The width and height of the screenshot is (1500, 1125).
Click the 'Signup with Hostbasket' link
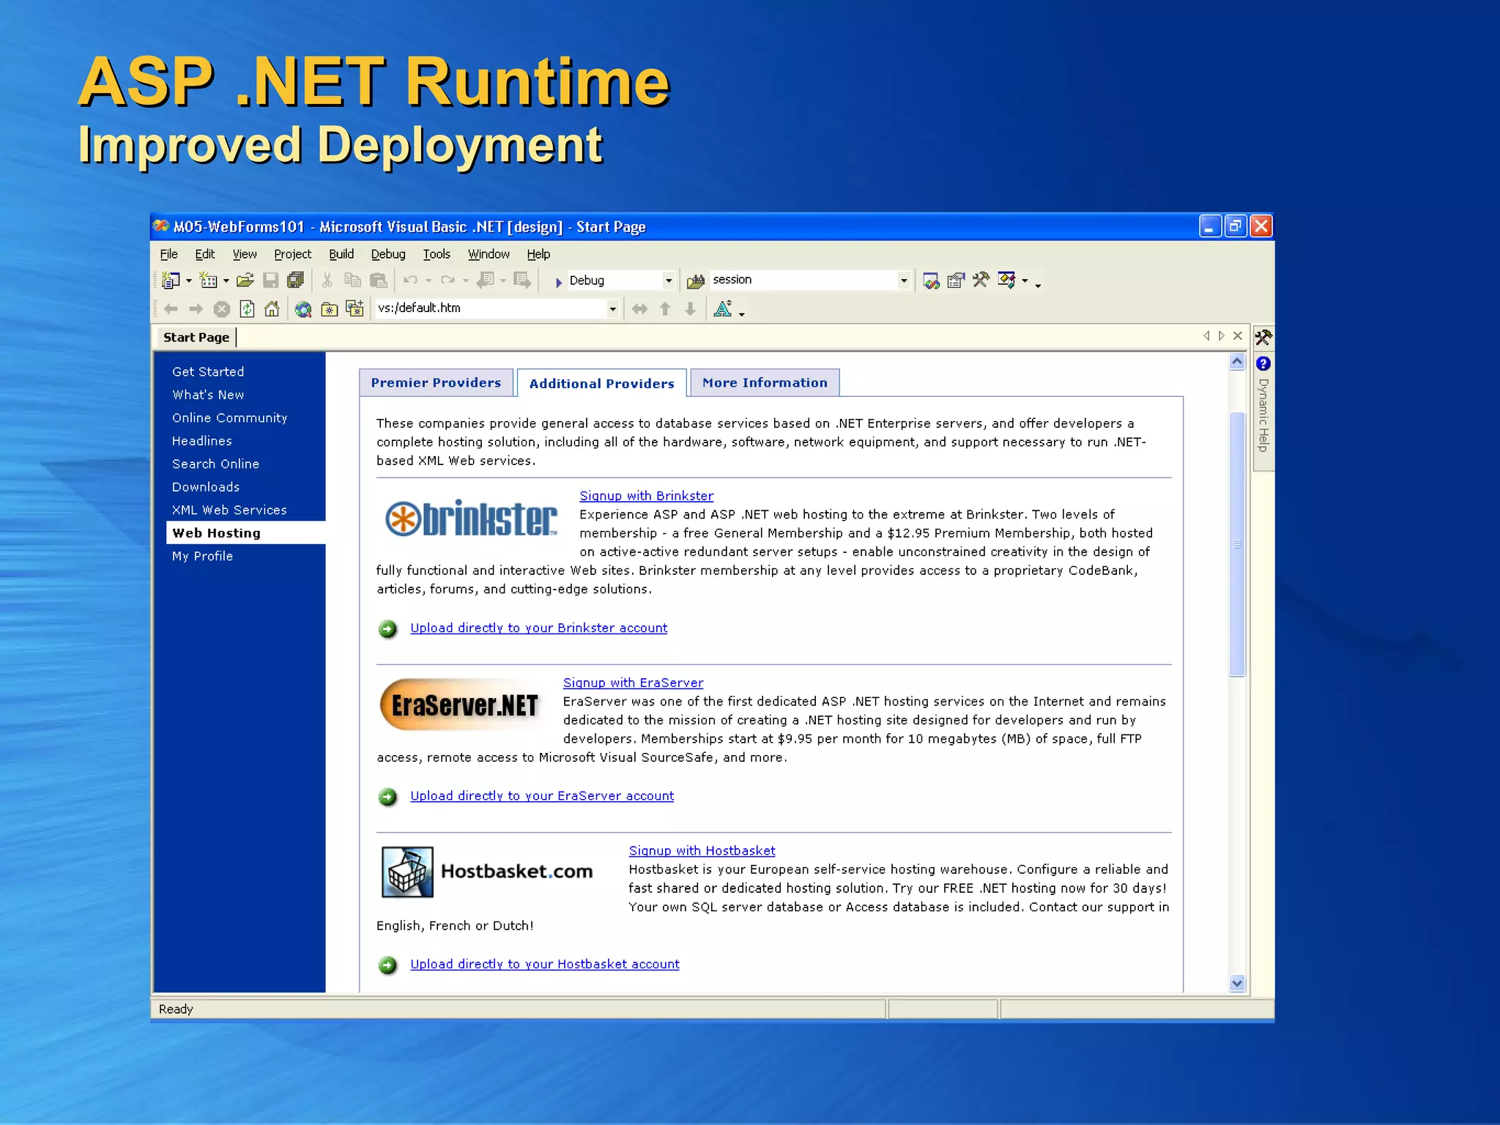point(702,850)
